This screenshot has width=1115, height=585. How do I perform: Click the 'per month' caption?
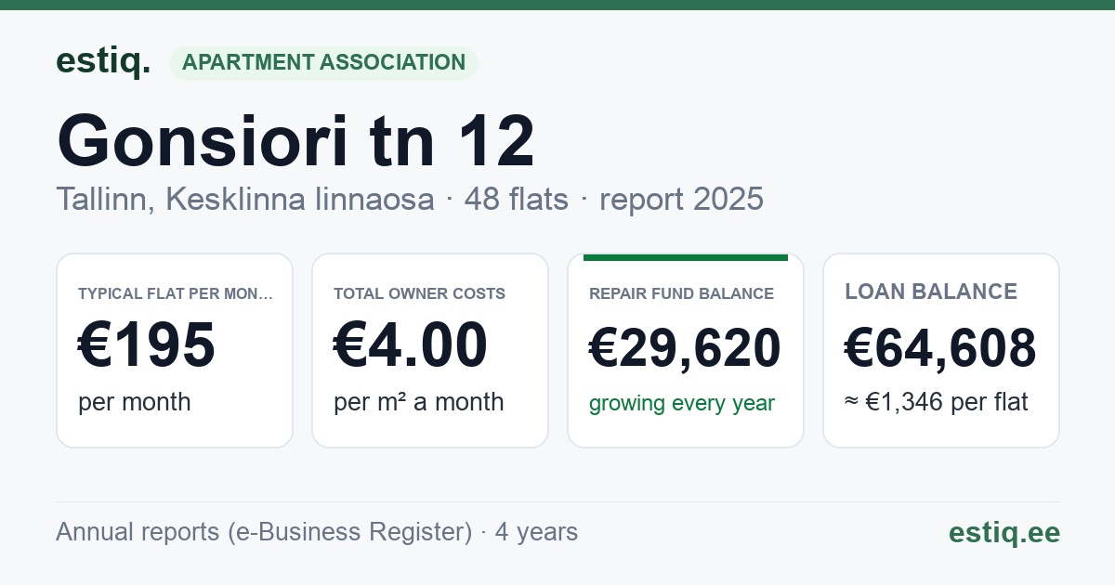tap(135, 402)
